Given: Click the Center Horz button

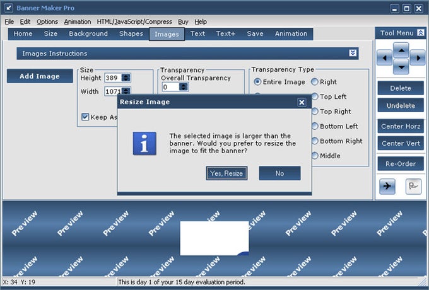Looking at the screenshot, I should [401, 126].
